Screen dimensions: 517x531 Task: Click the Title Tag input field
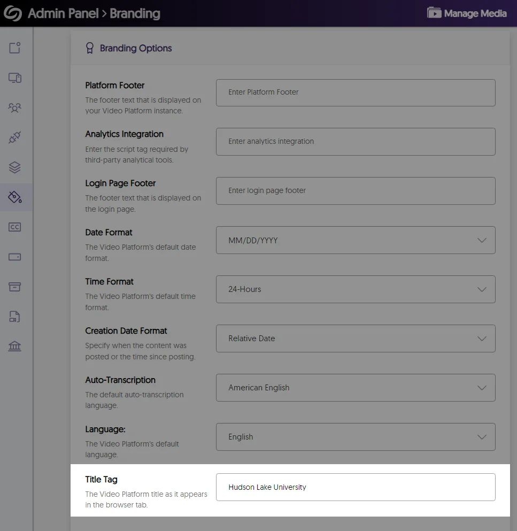point(356,487)
